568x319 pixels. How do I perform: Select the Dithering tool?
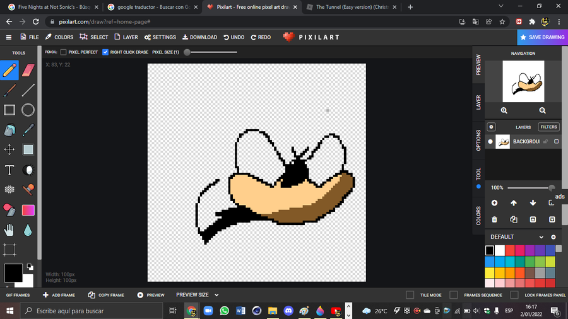(x=9, y=190)
